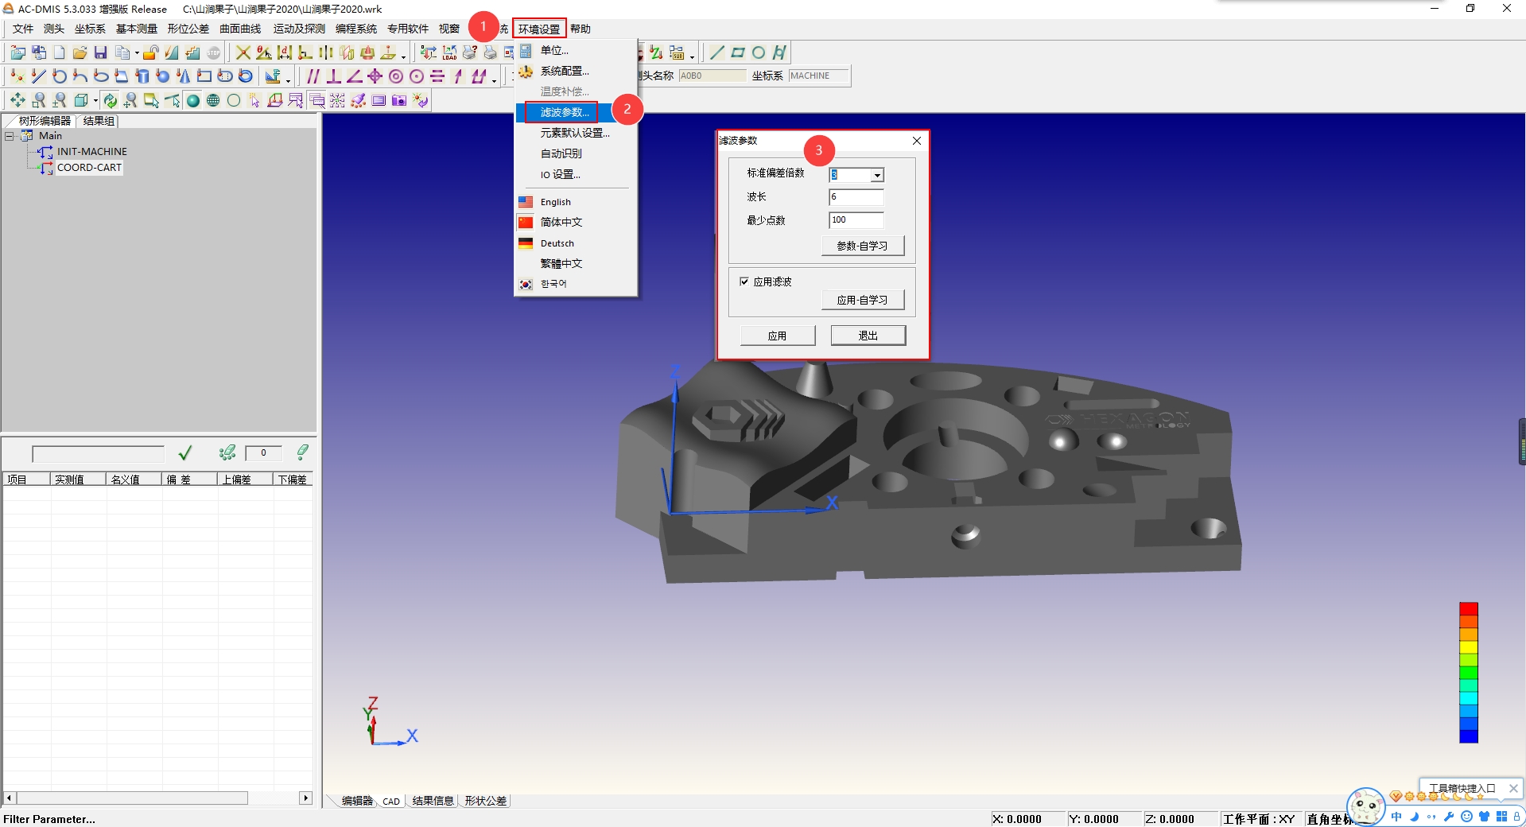Select the INIT-MACHINE tree item
This screenshot has height=827, width=1526.
pyautogui.click(x=92, y=152)
